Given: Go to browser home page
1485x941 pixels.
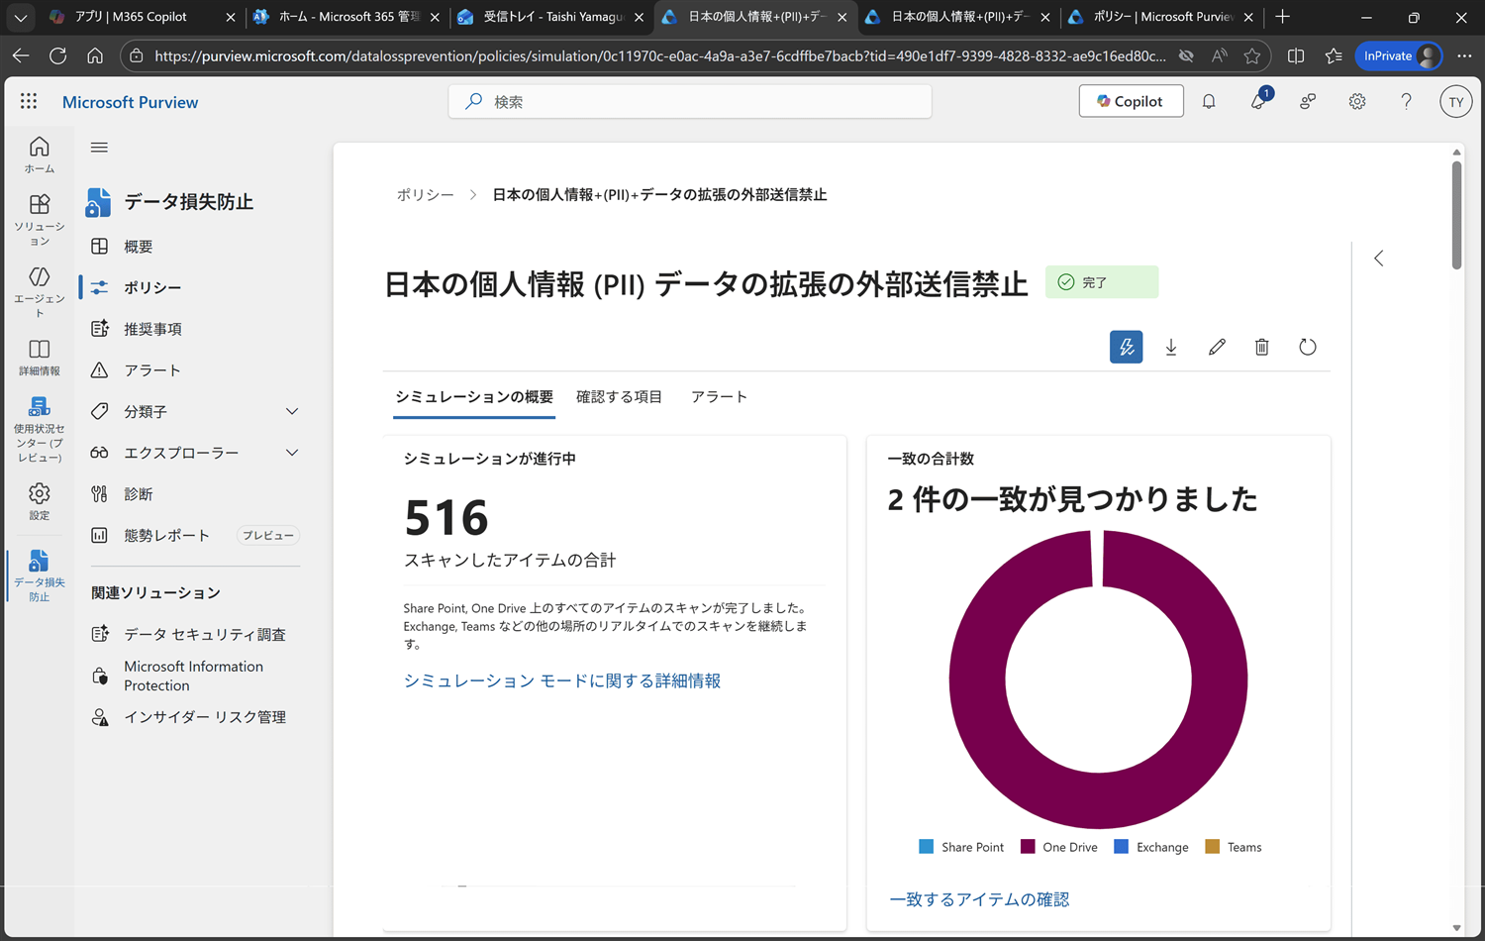Looking at the screenshot, I should 95,55.
